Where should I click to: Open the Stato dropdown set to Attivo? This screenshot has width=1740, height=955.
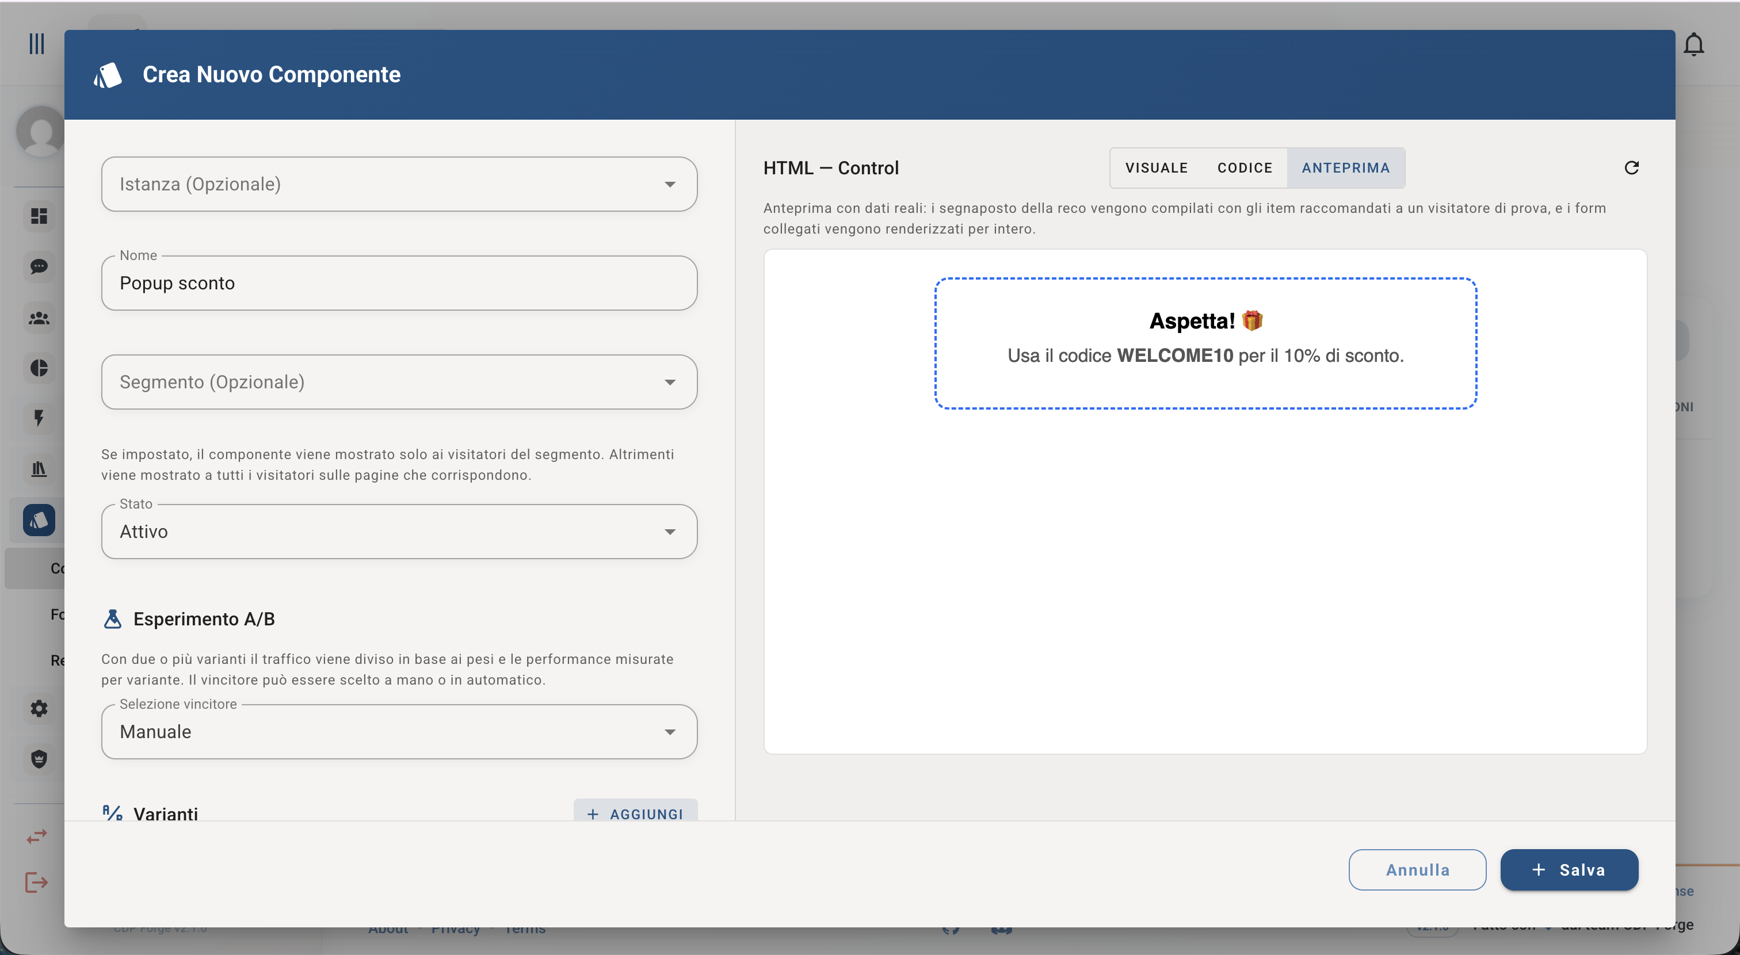tap(399, 532)
